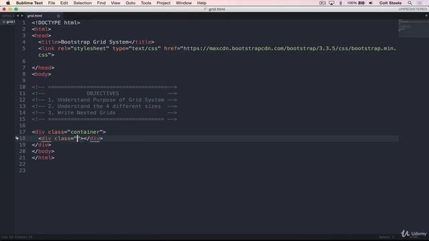Click the 100% battery status icon
Viewport: 429px width, 241px height.
pos(356,3)
